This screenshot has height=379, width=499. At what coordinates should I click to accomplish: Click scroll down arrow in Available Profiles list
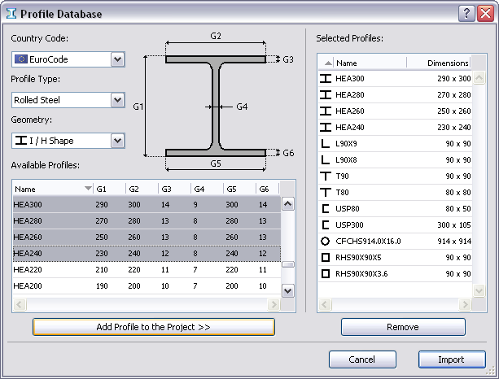287,290
